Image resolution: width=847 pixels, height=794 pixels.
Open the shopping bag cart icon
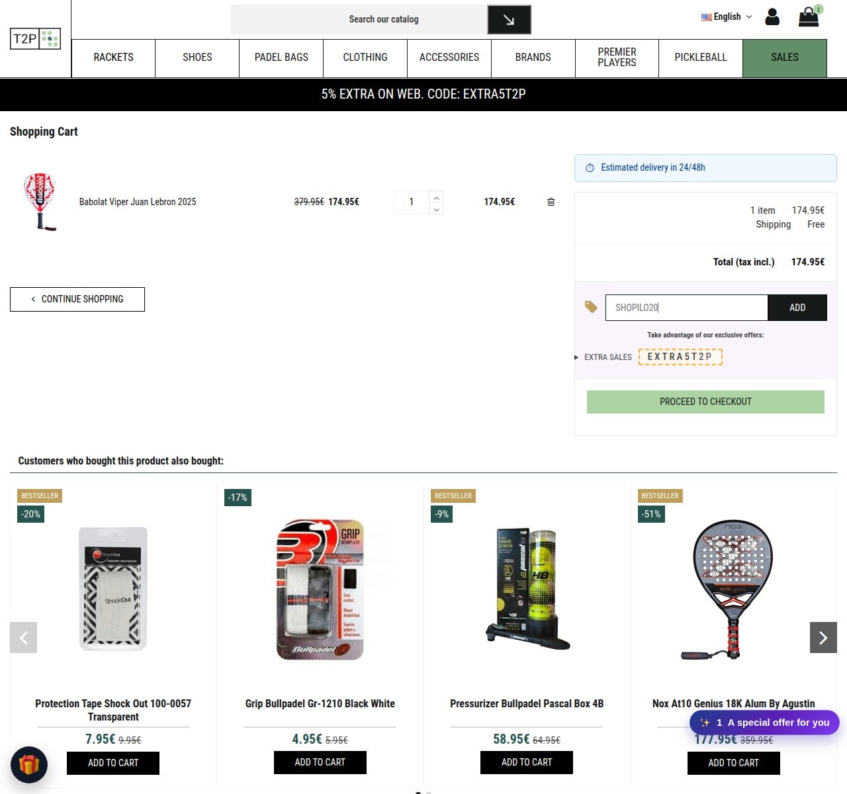point(809,17)
